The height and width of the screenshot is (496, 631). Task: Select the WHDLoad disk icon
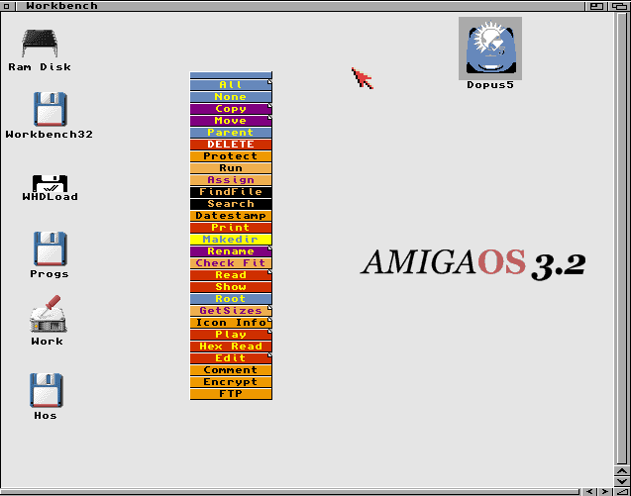point(50,183)
